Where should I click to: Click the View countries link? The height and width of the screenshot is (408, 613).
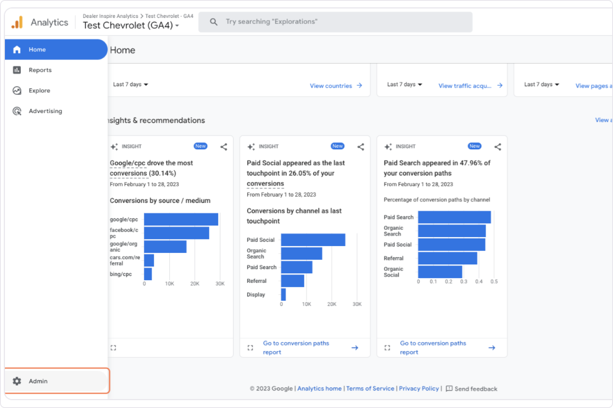[331, 86]
